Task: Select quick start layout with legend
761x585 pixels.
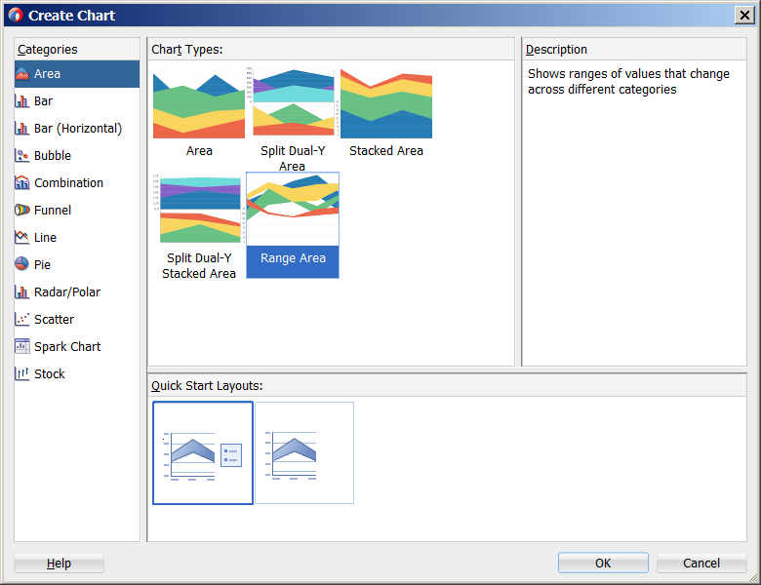Action: (x=203, y=452)
